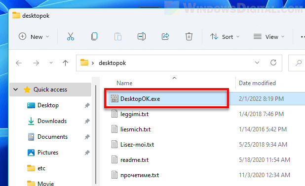Click the readme.txt document icon

coord(114,159)
